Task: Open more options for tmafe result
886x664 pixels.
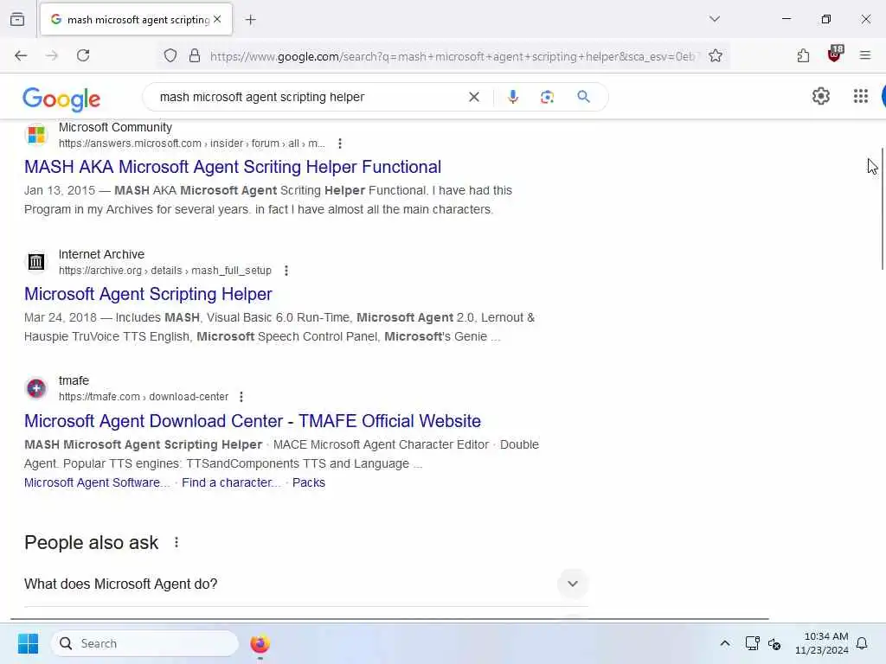Action: pos(241,397)
